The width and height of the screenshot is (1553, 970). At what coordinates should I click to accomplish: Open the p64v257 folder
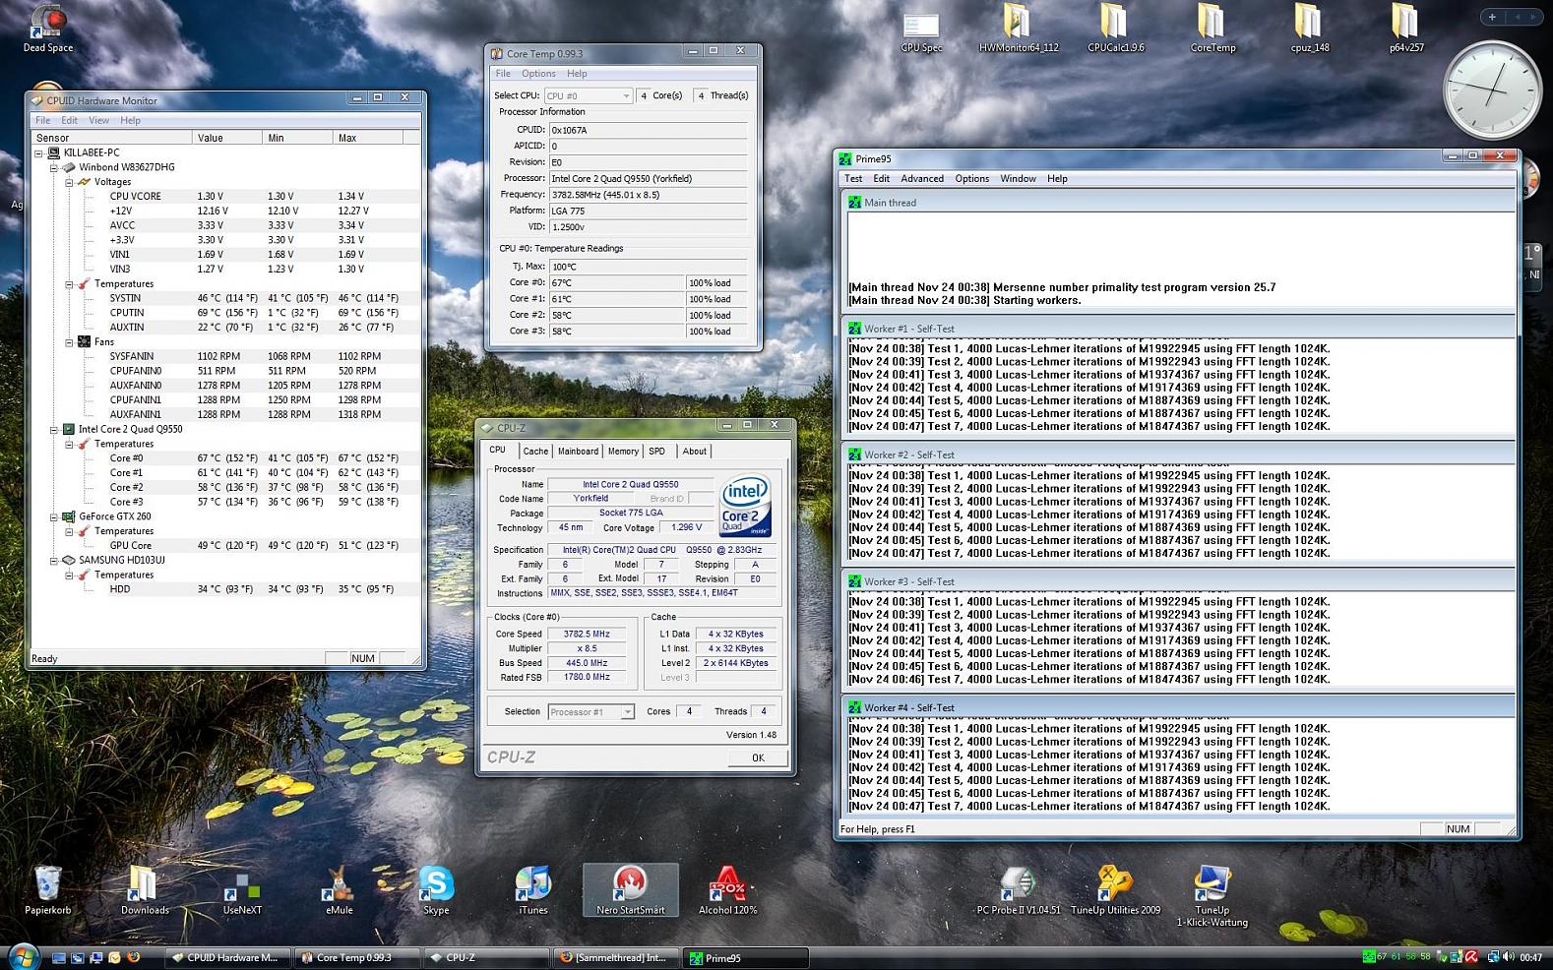click(1406, 28)
